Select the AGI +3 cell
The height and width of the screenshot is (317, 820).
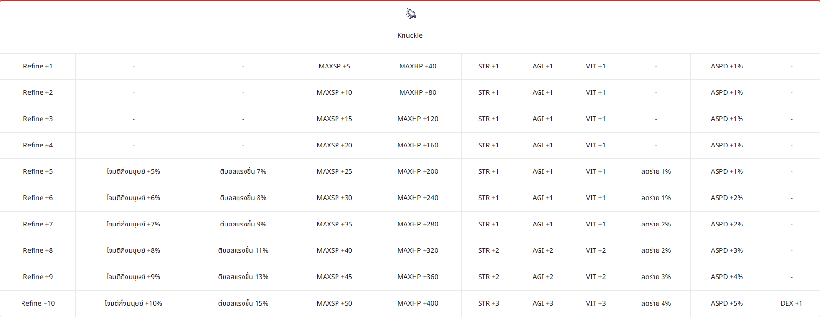[x=543, y=303]
